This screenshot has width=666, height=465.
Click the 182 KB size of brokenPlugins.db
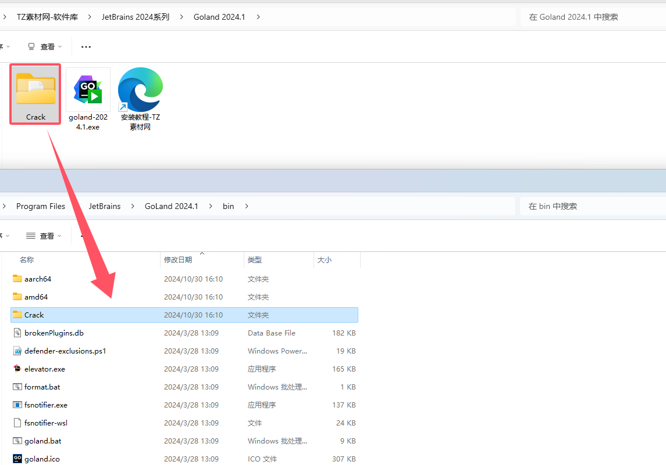tap(344, 333)
